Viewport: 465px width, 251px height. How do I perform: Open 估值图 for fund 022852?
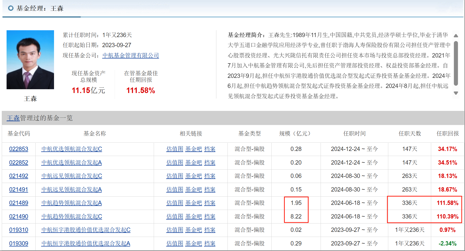point(175,163)
